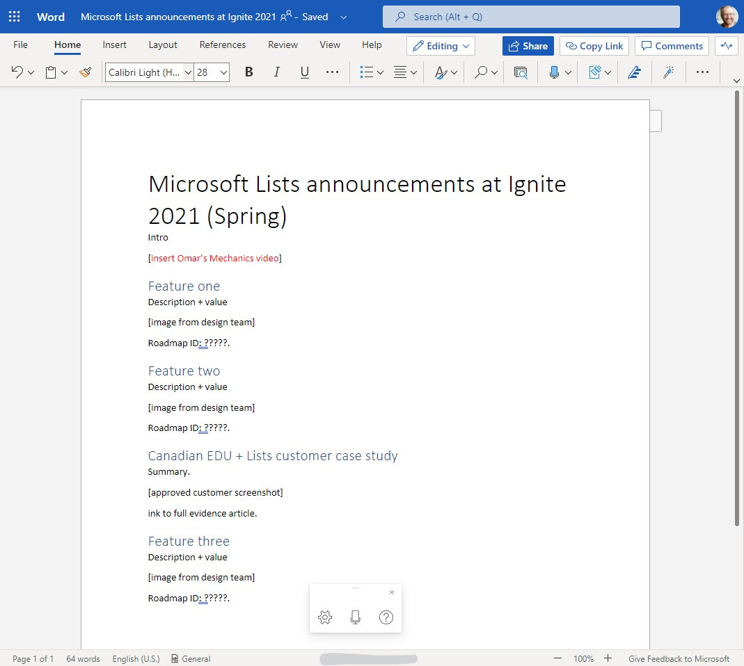Switch to the Review tab
Image resolution: width=744 pixels, height=666 pixels.
[283, 44]
